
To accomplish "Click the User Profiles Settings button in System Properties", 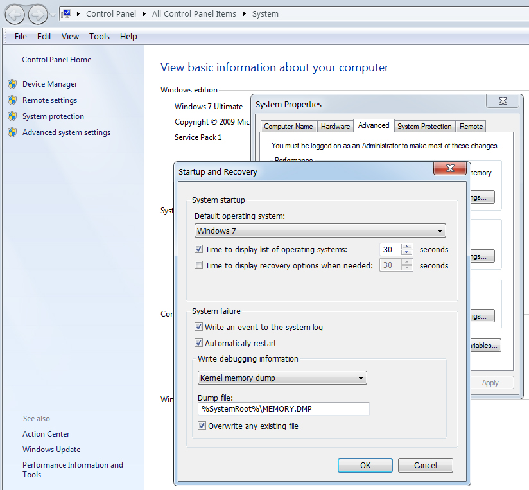I will [x=483, y=256].
